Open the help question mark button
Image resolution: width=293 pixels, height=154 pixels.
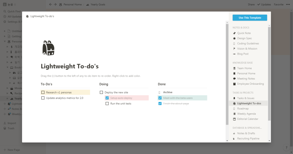[286, 148]
